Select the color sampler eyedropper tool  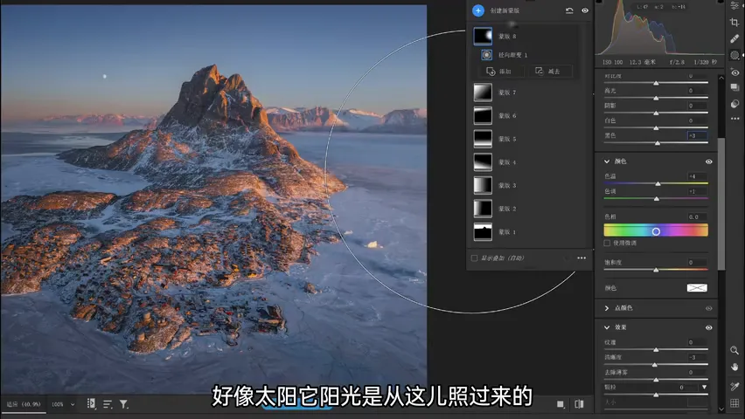click(735, 386)
